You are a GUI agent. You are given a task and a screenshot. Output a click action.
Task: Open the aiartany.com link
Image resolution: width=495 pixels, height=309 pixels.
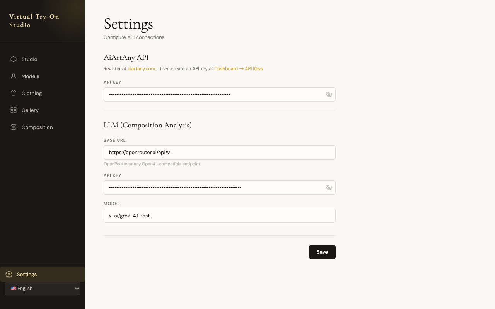(x=142, y=68)
